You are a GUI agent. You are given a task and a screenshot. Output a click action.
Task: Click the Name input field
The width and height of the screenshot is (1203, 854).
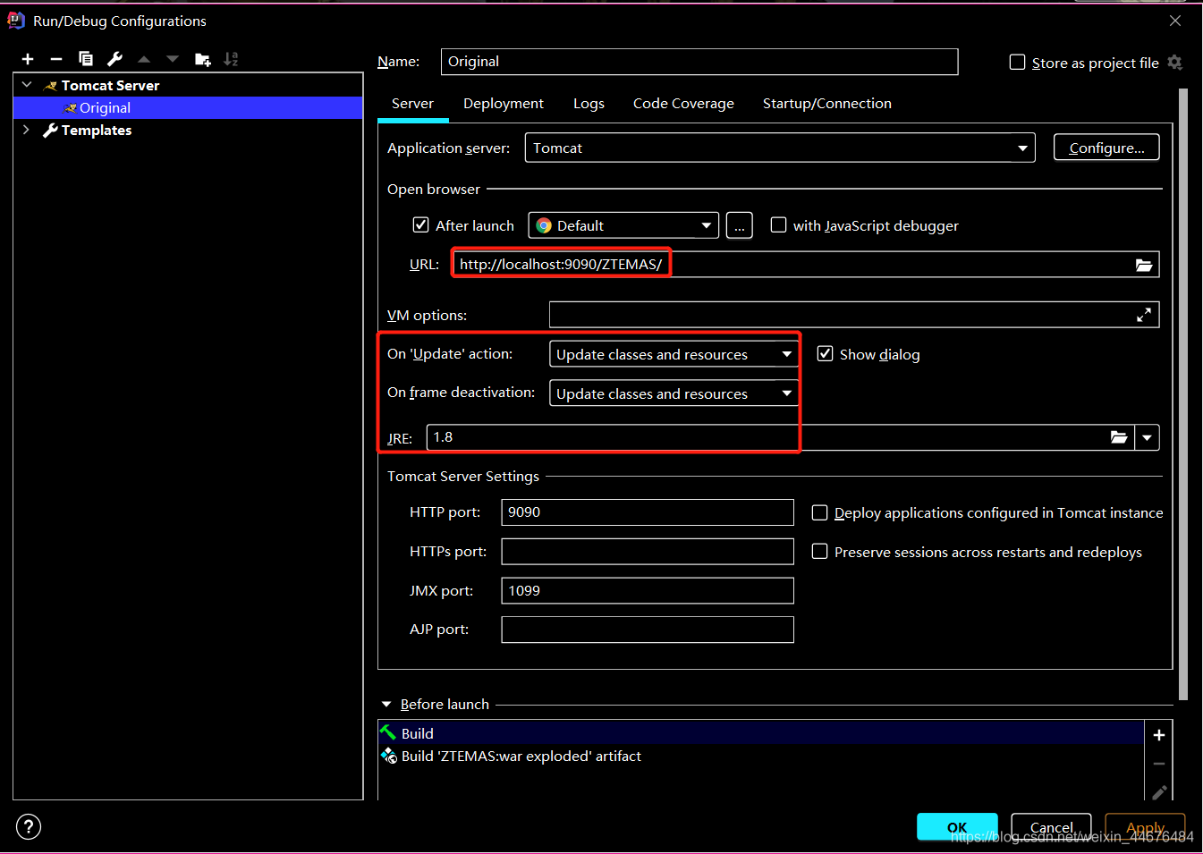[699, 62]
